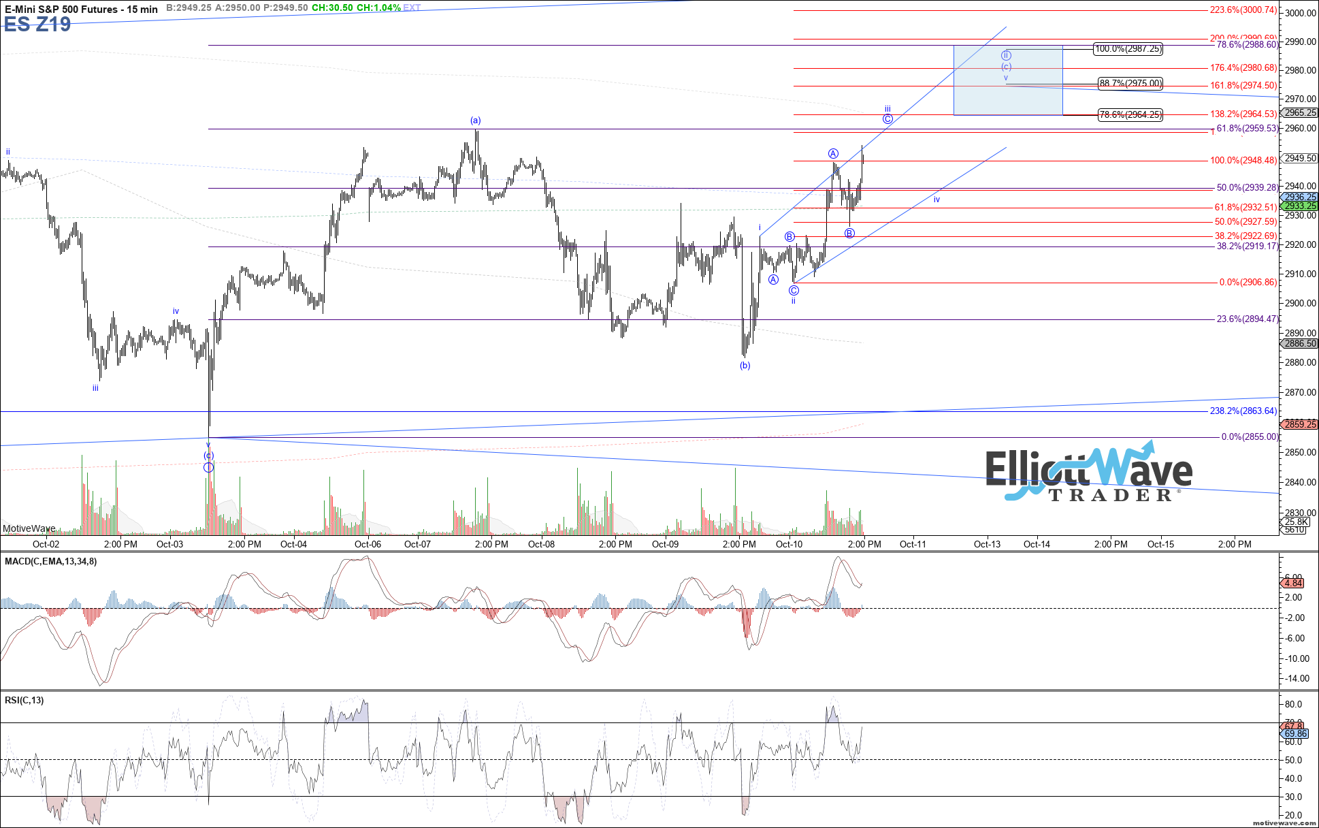Click the motivewave.com credit at bottom right

click(x=1284, y=823)
